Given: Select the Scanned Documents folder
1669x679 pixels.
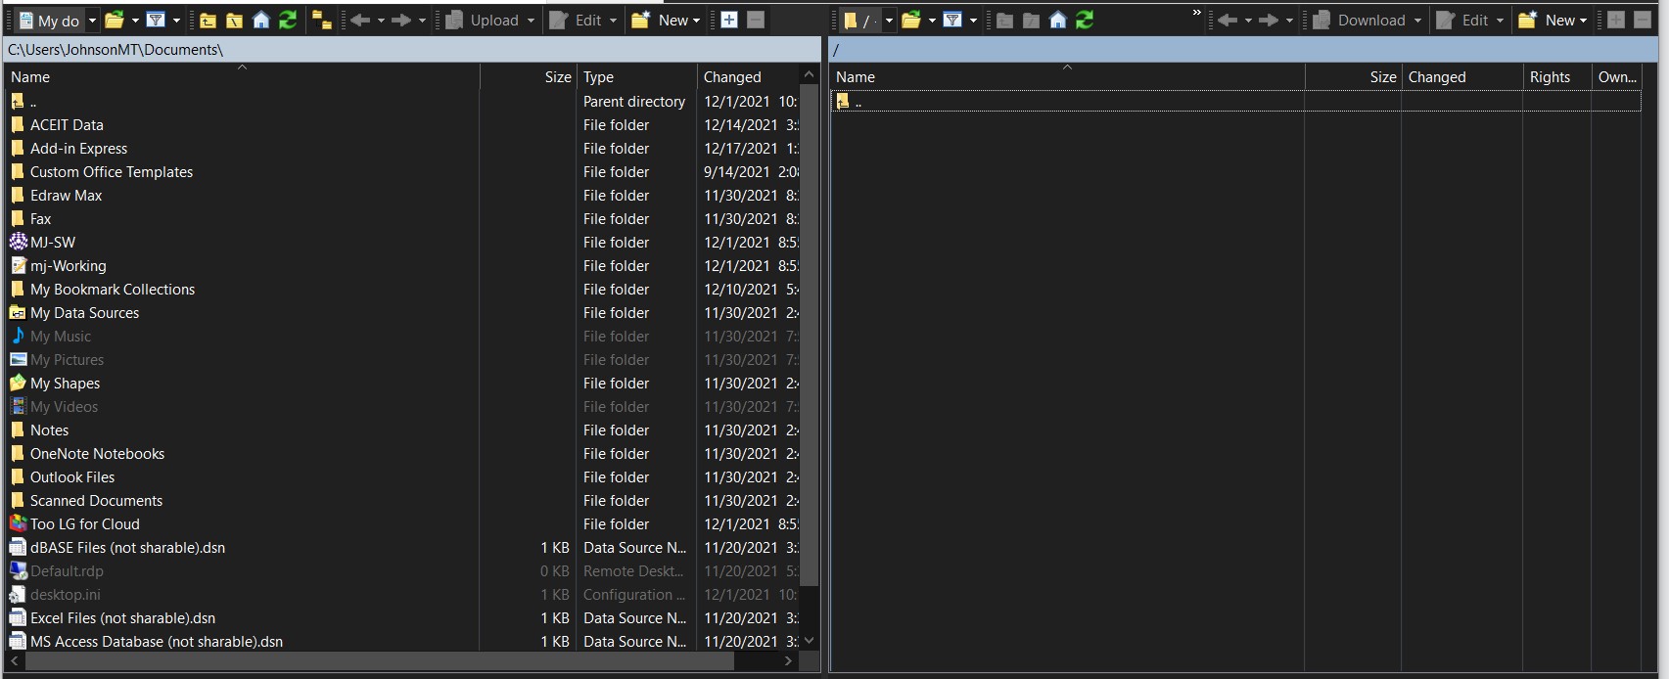Looking at the screenshot, I should (96, 501).
